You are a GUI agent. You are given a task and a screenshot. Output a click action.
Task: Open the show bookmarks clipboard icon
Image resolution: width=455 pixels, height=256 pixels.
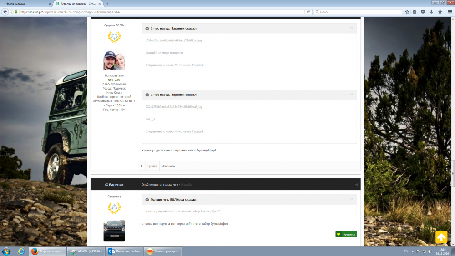click(415, 12)
